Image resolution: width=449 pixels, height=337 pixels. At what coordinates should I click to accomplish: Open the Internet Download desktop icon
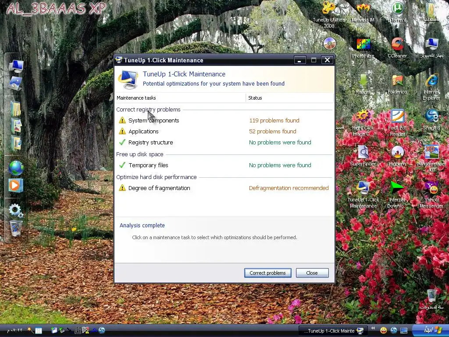[x=397, y=195]
